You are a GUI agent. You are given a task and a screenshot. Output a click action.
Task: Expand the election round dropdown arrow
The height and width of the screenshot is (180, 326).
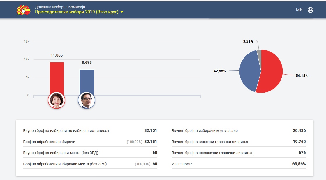coord(122,12)
